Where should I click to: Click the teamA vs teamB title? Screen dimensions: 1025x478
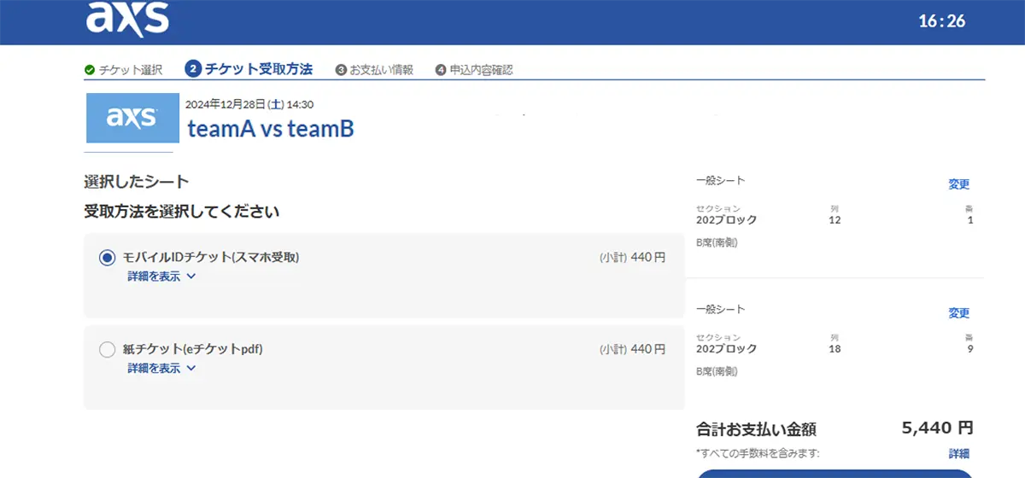(x=271, y=129)
